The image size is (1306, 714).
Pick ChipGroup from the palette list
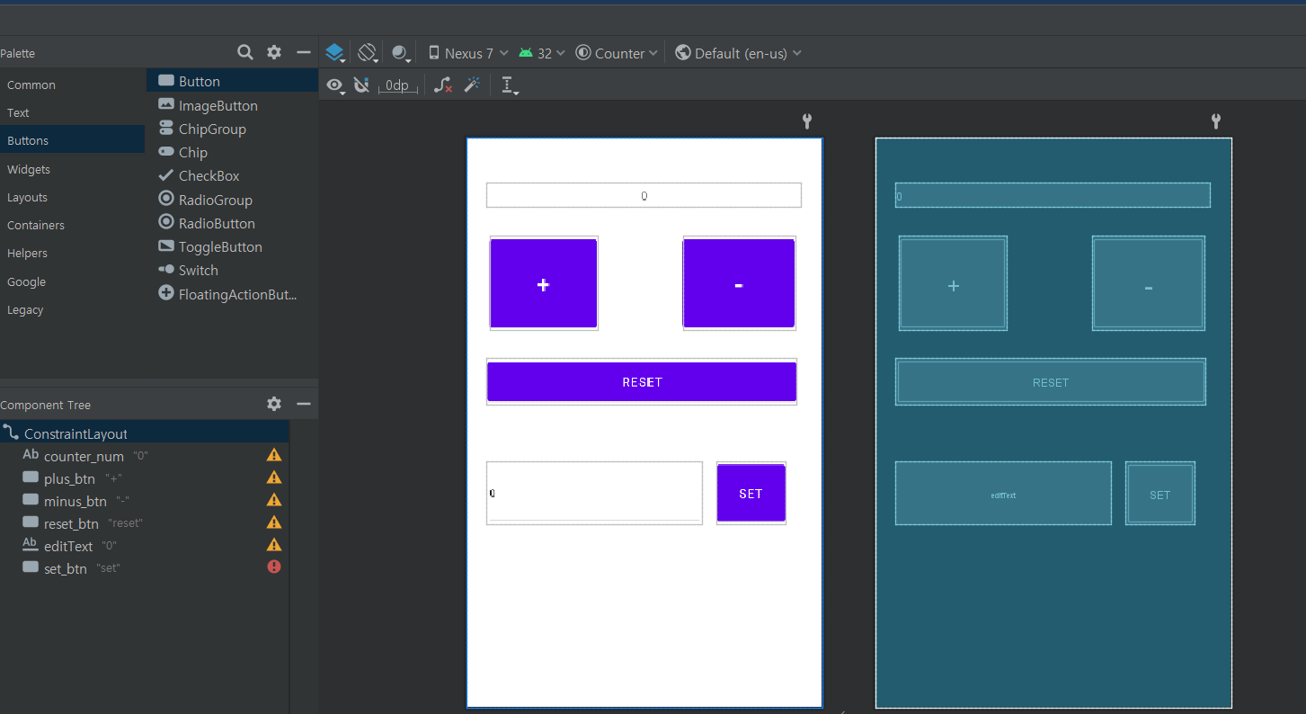[232, 129]
